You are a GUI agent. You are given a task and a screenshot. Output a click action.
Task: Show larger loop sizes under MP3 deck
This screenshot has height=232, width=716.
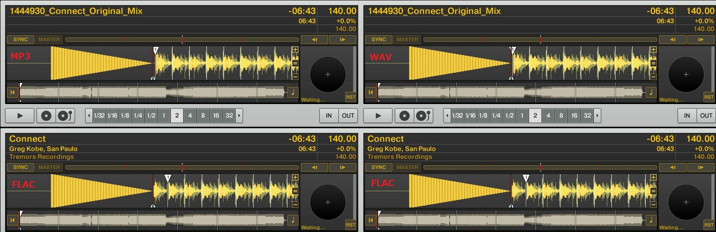click(239, 115)
